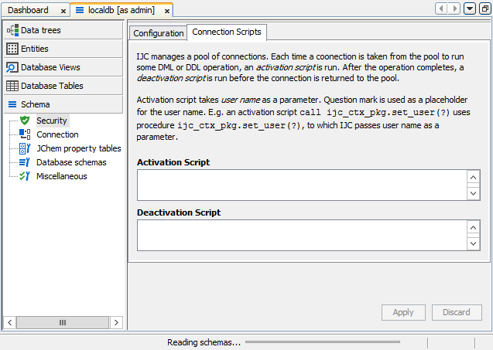Select the Connection node icon
This screenshot has height=350, width=493.
(25, 134)
